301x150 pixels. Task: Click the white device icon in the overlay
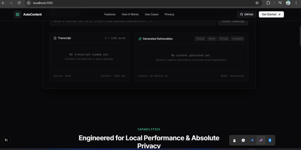pos(234,140)
